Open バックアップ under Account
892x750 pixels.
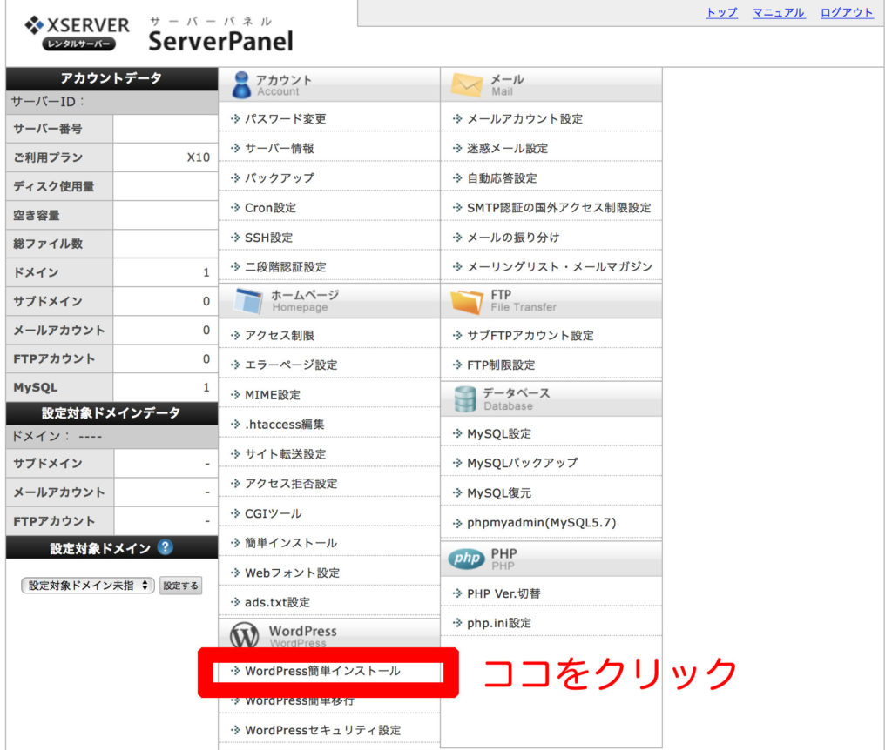click(x=280, y=177)
